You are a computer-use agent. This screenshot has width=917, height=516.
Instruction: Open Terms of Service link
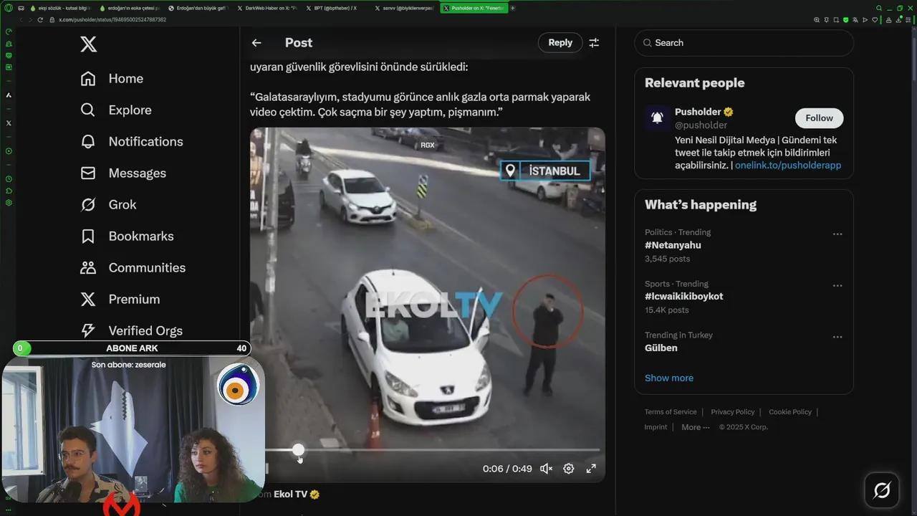coord(671,412)
